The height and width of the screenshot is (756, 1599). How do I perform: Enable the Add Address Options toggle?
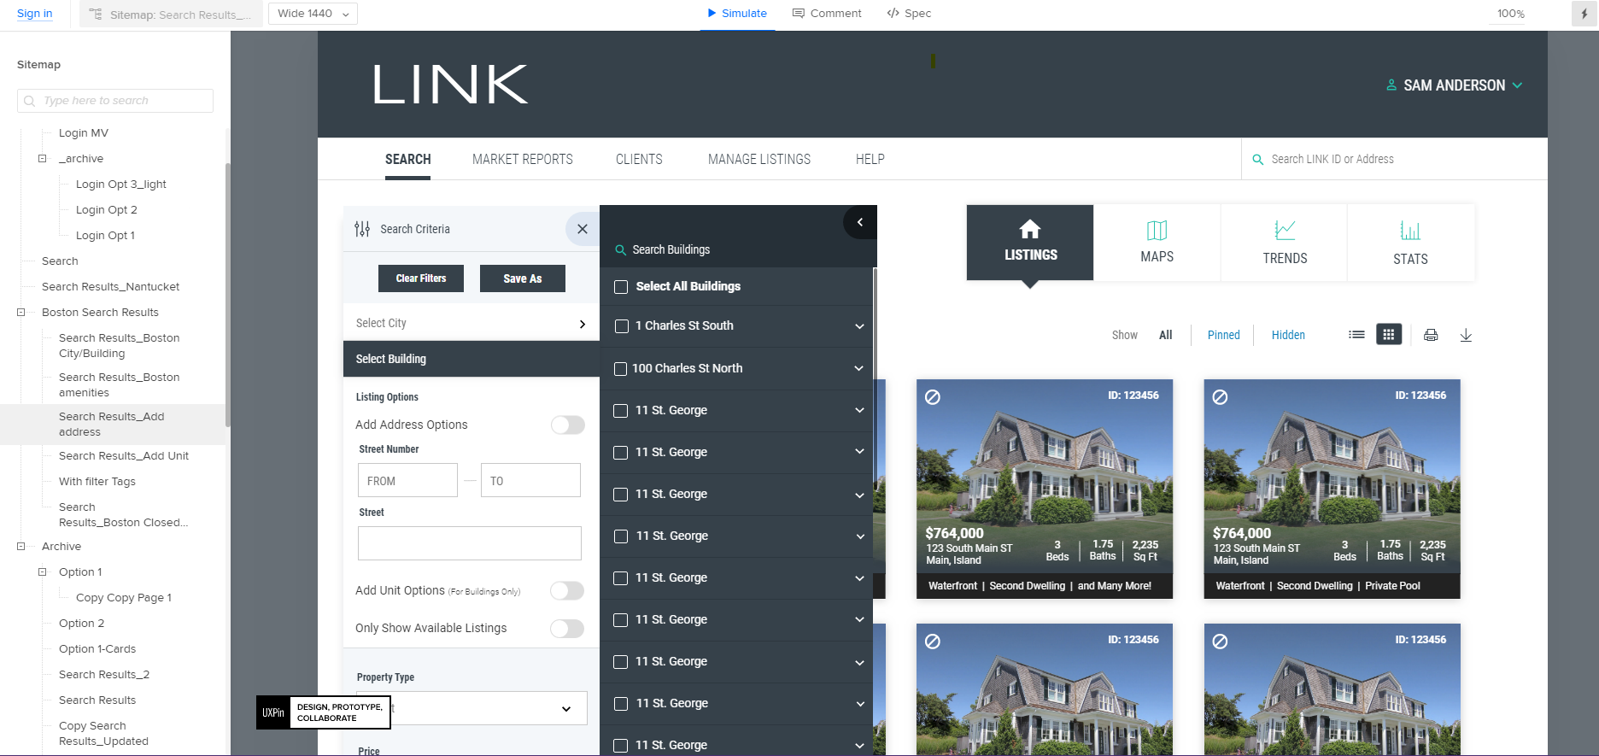point(567,425)
